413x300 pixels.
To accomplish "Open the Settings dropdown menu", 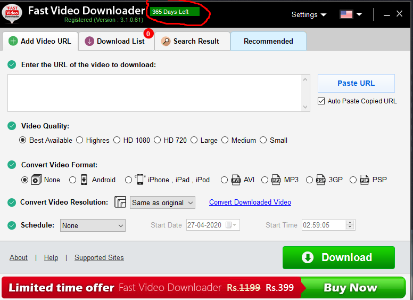I will [309, 14].
